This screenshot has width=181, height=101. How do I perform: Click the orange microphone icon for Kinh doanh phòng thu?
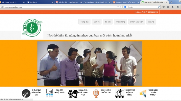96,93
